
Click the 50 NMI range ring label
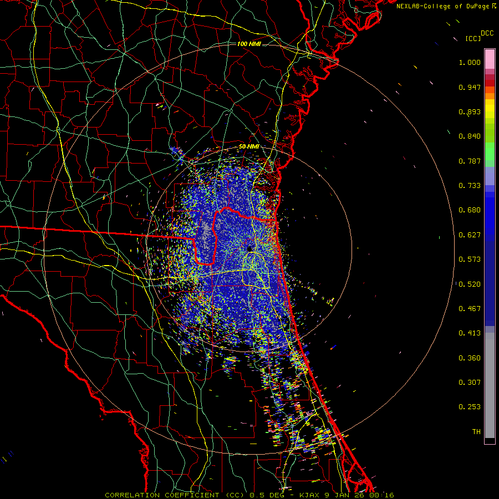tap(249, 147)
